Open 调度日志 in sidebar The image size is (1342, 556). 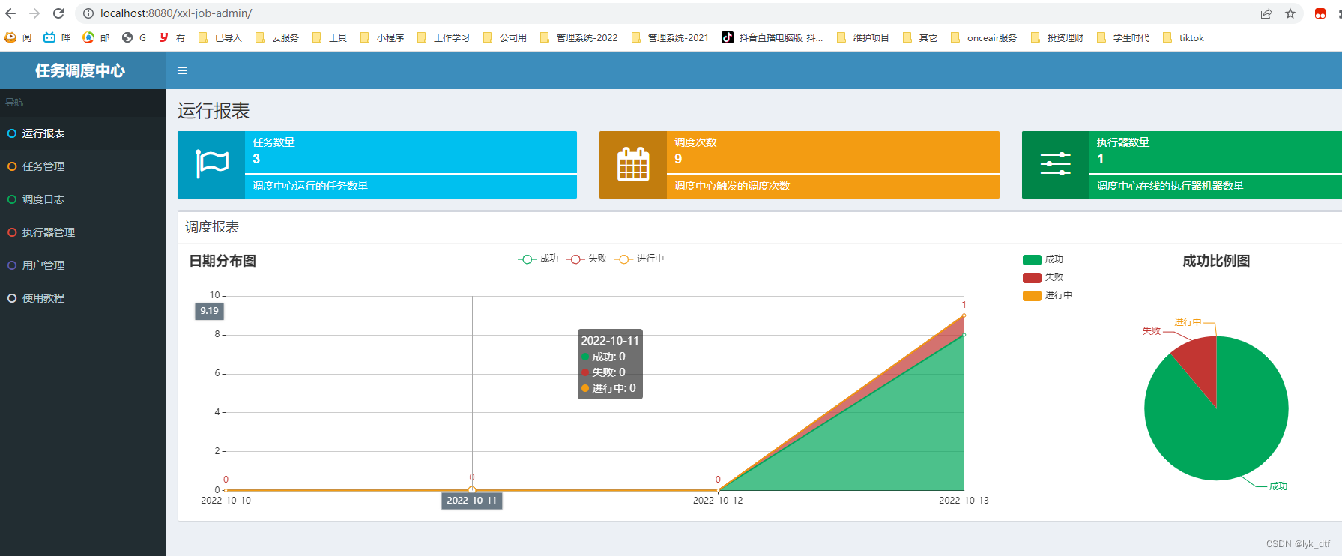coord(83,199)
